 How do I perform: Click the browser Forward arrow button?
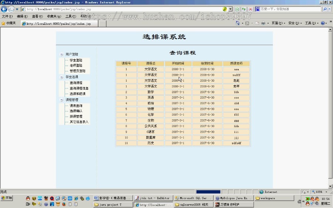[11, 9]
